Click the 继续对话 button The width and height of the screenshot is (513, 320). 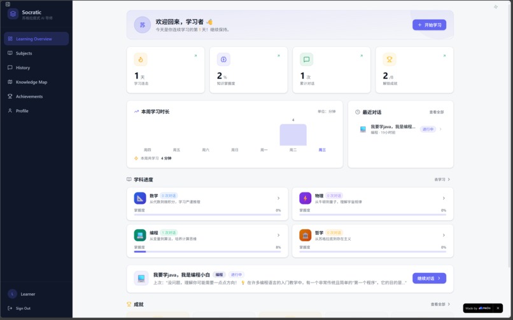tap(429, 278)
